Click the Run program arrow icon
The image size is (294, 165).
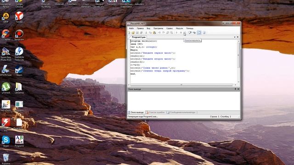click(x=176, y=33)
